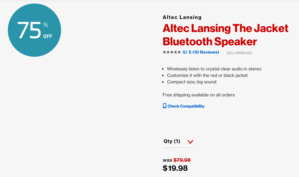
Task: Click the crossed-out $79.98 original price
Action: [x=182, y=160]
